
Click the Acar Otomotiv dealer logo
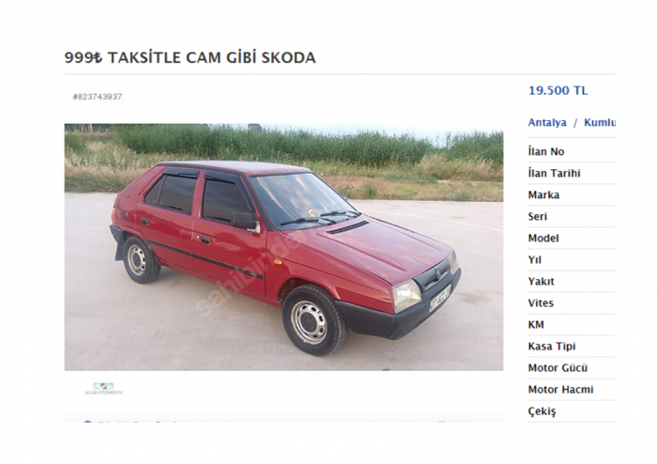point(104,389)
